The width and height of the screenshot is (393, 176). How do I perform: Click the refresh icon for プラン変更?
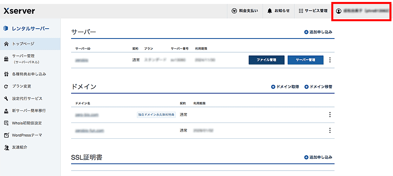tap(7, 86)
